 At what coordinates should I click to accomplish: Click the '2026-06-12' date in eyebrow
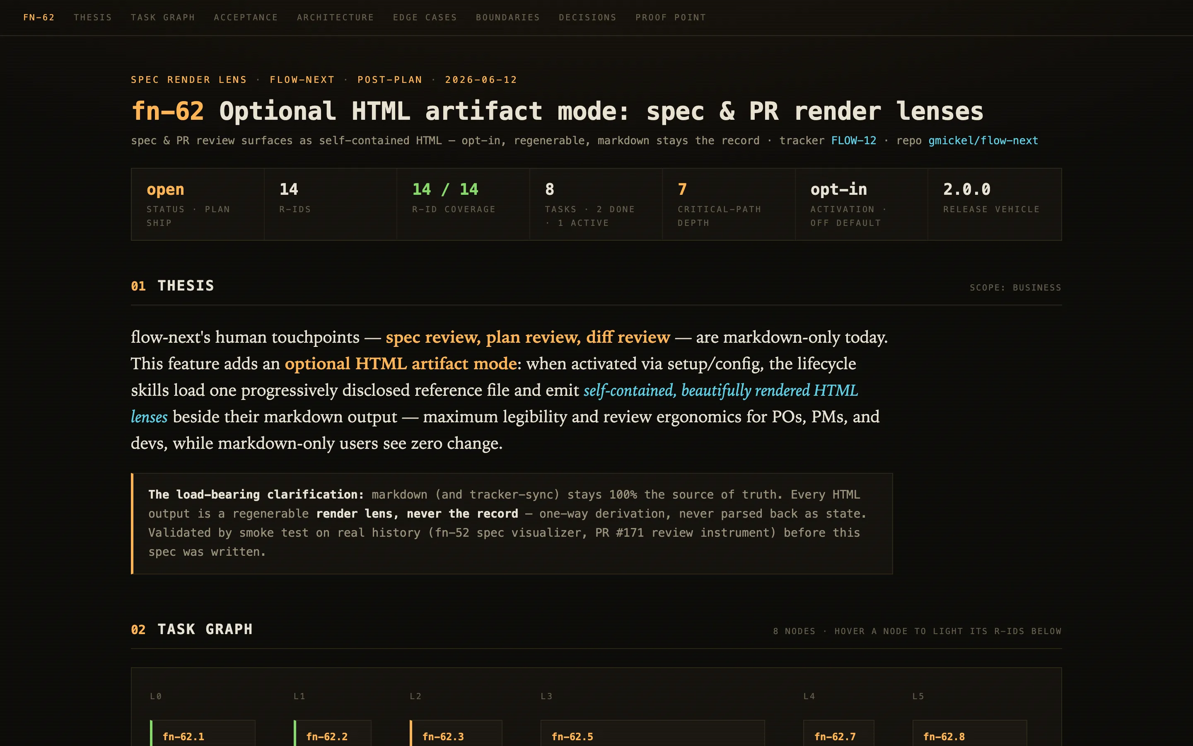[x=481, y=80]
